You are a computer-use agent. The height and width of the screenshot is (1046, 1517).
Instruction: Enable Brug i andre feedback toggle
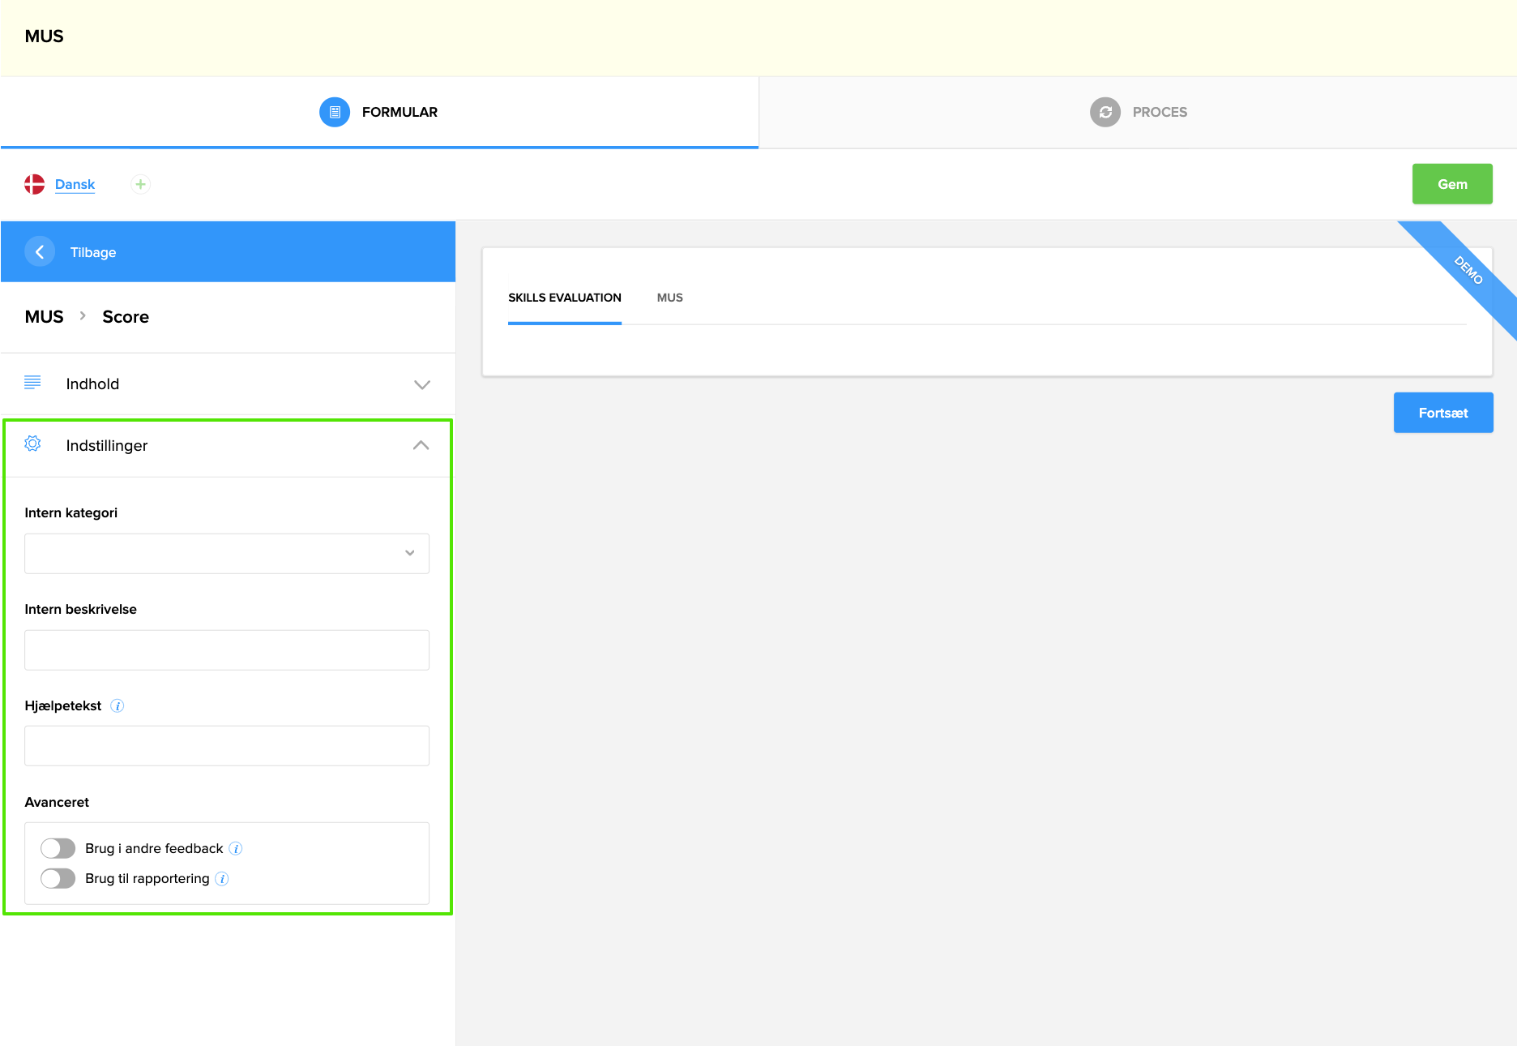point(58,848)
